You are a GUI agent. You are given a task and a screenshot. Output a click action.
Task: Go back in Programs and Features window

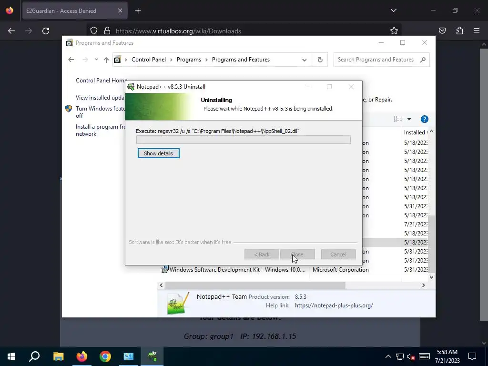(x=71, y=60)
